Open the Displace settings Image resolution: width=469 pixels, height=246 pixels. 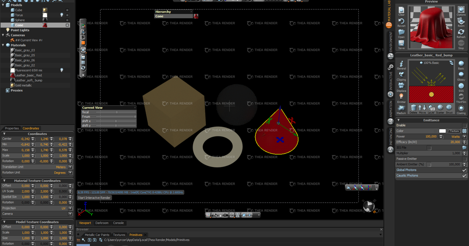coord(401,87)
